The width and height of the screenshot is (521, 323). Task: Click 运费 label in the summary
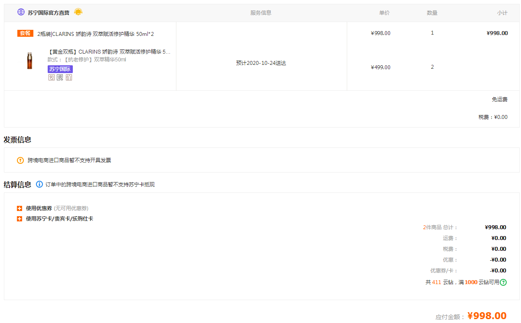pos(450,238)
